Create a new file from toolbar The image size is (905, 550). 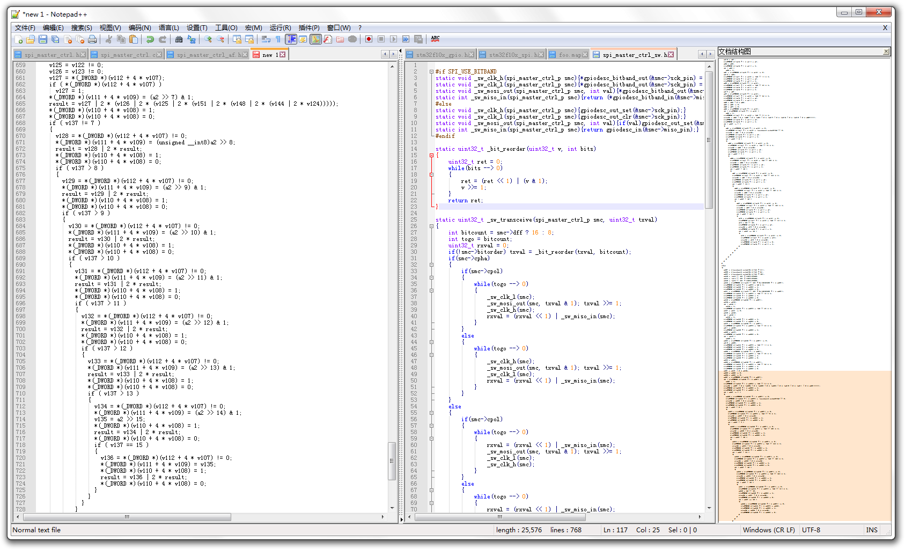coord(19,39)
